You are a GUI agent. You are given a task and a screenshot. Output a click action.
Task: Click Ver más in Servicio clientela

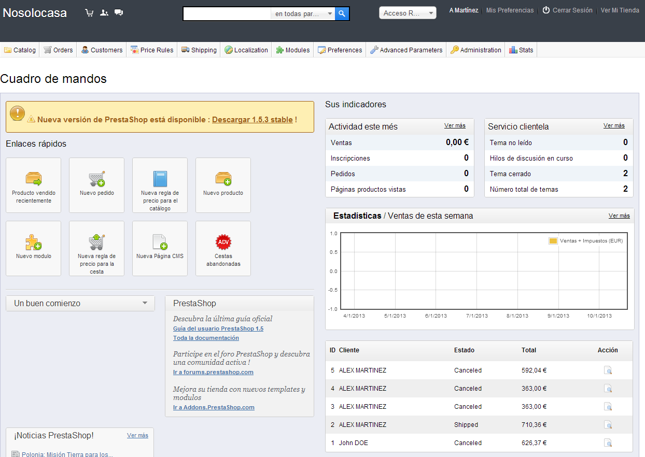pyautogui.click(x=614, y=126)
